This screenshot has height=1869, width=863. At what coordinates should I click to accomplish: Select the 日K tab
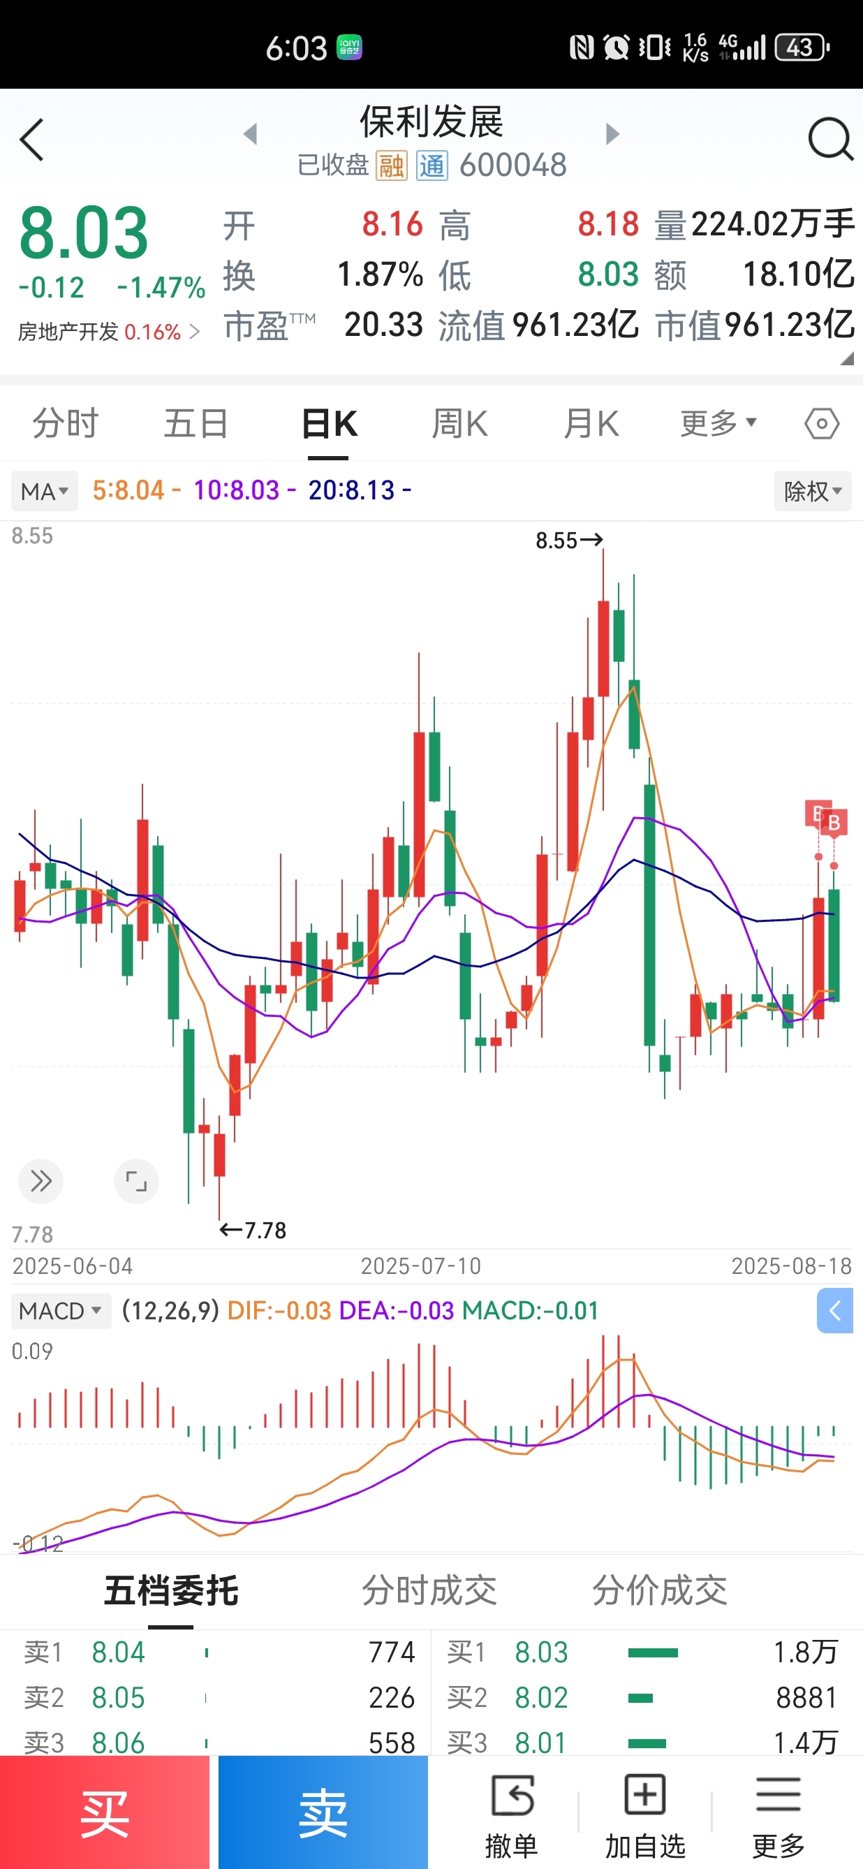point(329,424)
